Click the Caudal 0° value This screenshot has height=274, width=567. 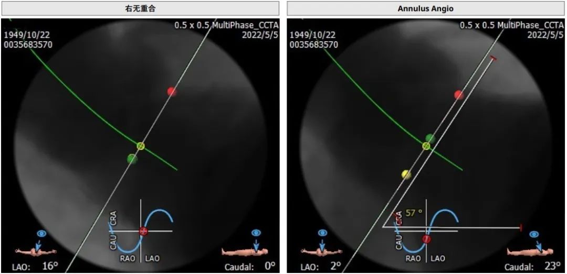coord(270,266)
